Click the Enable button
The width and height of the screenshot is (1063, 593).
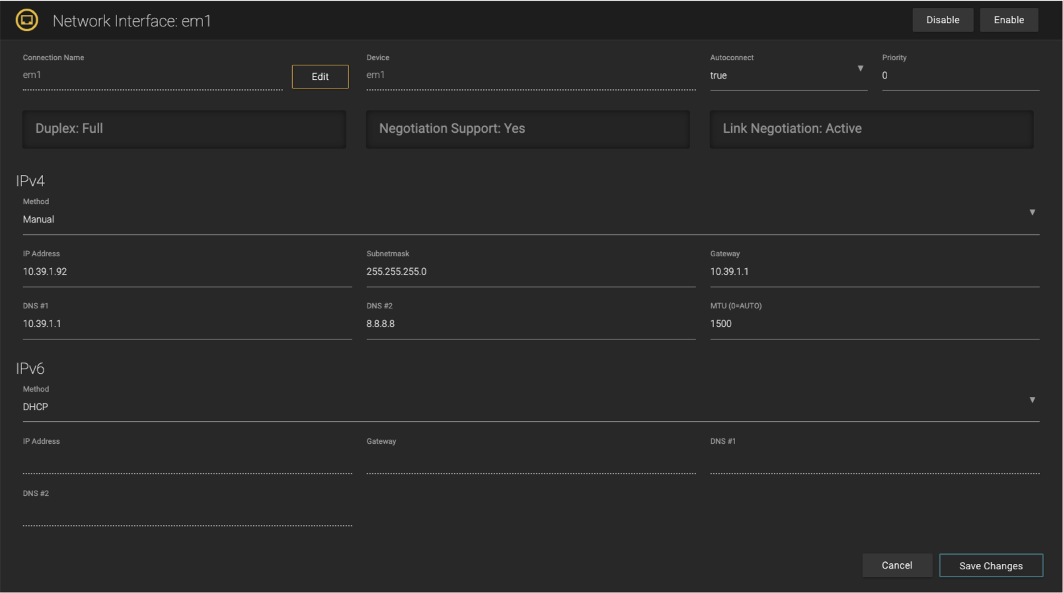pos(1009,20)
